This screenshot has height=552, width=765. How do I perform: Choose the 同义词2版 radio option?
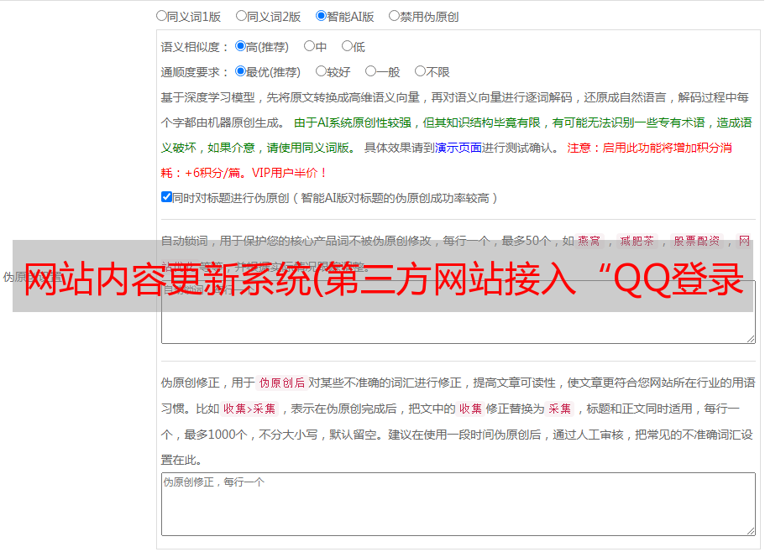[241, 16]
